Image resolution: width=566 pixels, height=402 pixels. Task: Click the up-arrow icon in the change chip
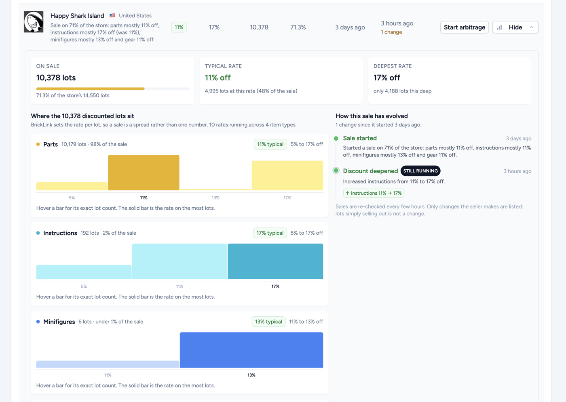[347, 193]
